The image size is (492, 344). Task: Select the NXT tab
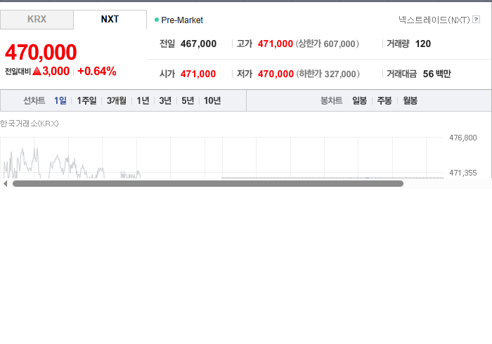(x=110, y=20)
